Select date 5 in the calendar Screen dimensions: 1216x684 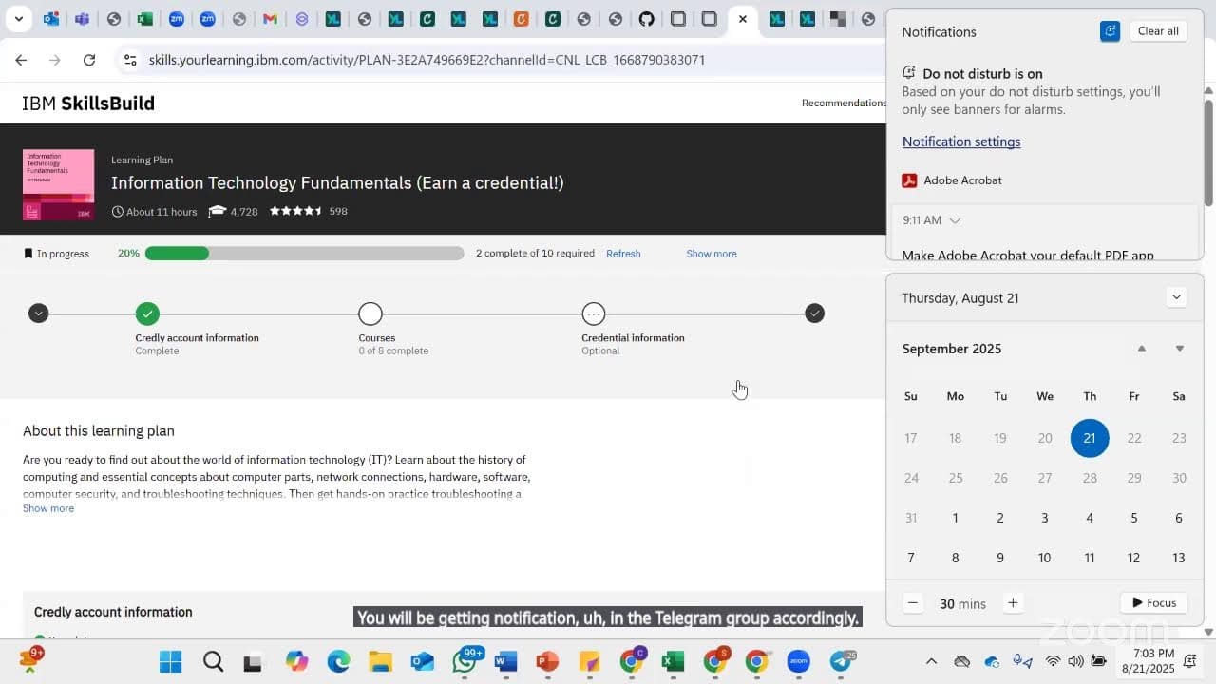[1133, 518]
